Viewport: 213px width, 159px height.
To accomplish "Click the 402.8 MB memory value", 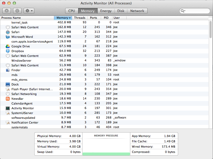I will click(64, 22).
